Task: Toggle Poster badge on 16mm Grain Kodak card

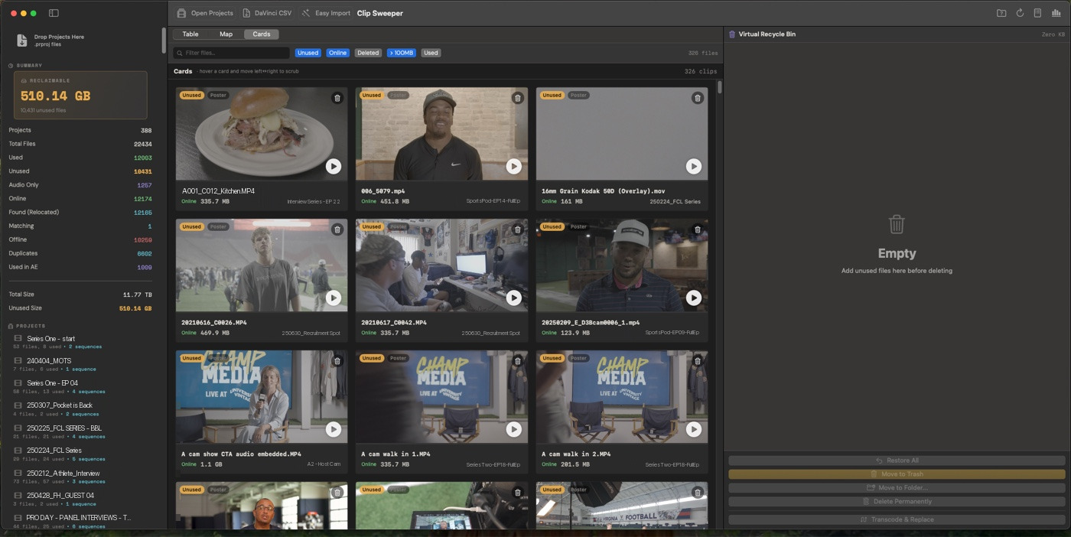Action: click(x=578, y=96)
